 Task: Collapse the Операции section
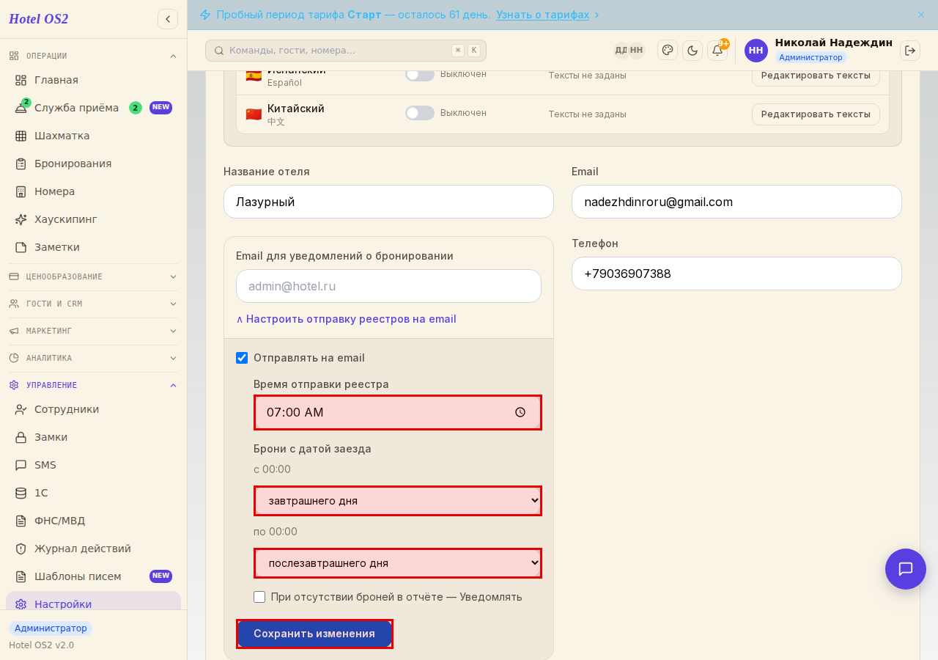[93, 56]
